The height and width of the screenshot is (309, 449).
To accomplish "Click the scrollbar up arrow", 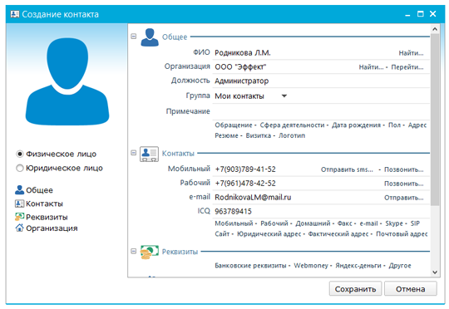I will 435,29.
